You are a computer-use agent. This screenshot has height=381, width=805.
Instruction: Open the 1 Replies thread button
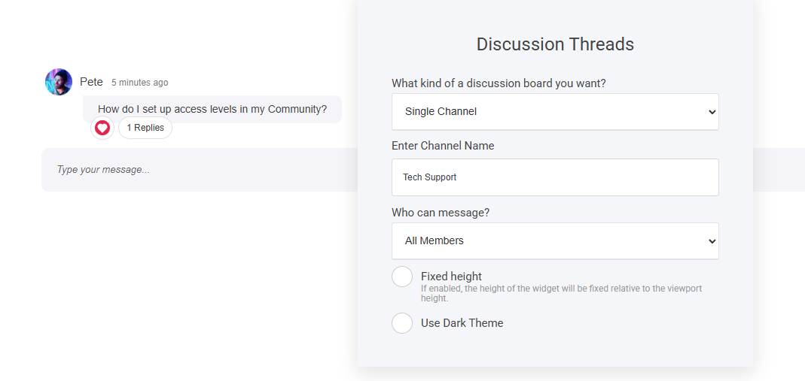click(x=145, y=128)
